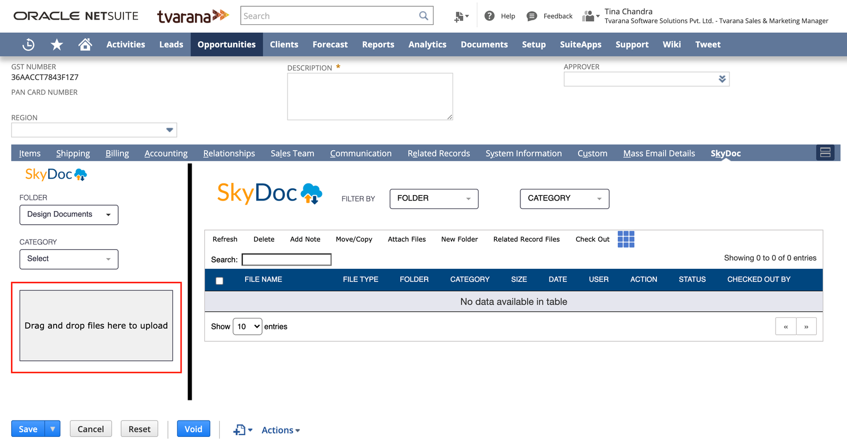This screenshot has width=847, height=447.
Task: Switch to the SkyDoc subtab
Action: (726, 153)
